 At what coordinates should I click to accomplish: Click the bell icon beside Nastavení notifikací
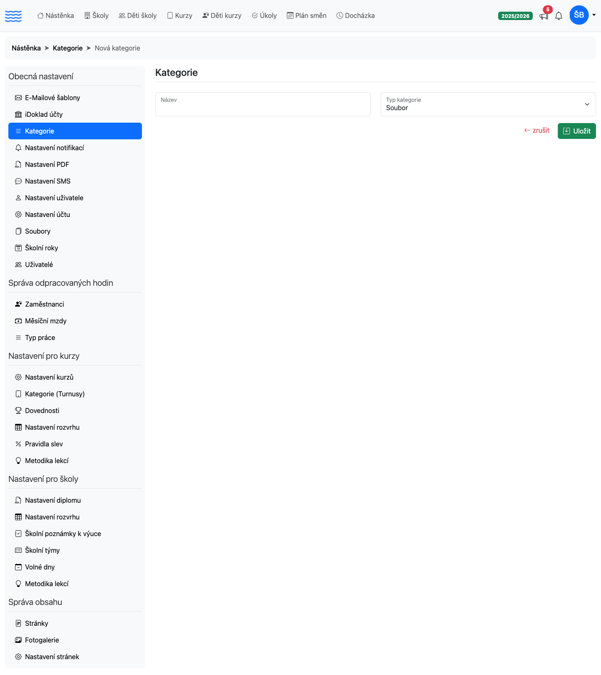tap(18, 148)
